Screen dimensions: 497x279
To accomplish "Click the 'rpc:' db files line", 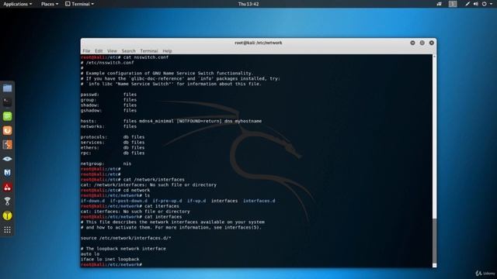I will 113,153.
